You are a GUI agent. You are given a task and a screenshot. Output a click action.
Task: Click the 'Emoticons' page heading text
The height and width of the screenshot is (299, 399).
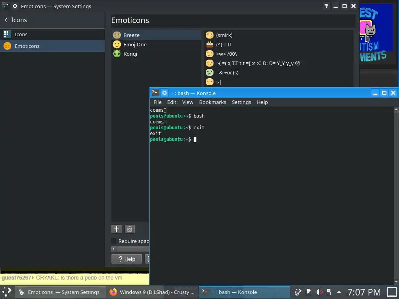pos(130,20)
